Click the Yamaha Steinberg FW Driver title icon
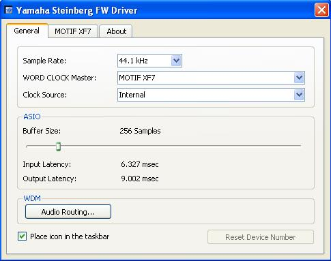The width and height of the screenshot is (331, 261). click(9, 10)
